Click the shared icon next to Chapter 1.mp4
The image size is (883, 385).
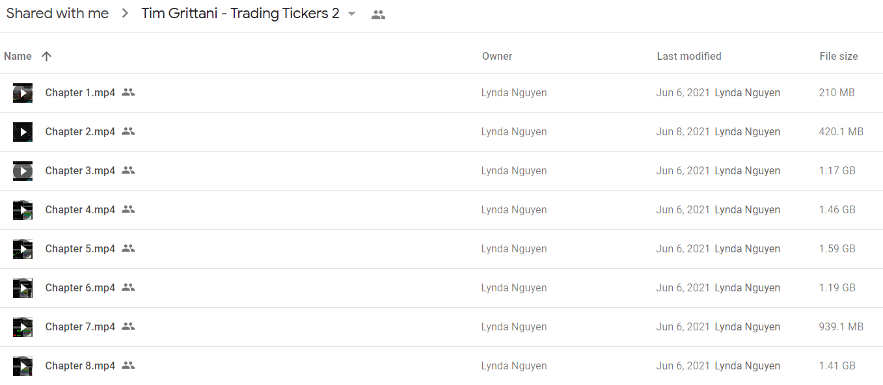pyautogui.click(x=128, y=92)
